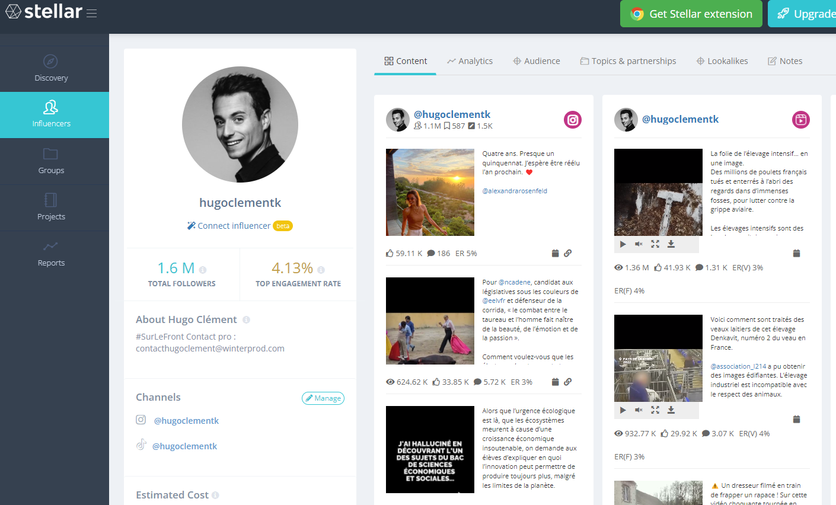The image size is (836, 505).
Task: Open the sunset photo post thumbnail
Action: click(x=430, y=192)
